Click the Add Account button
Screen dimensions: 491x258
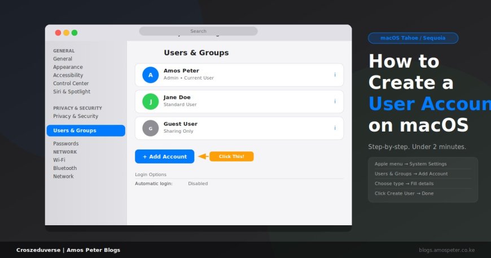[x=164, y=156]
